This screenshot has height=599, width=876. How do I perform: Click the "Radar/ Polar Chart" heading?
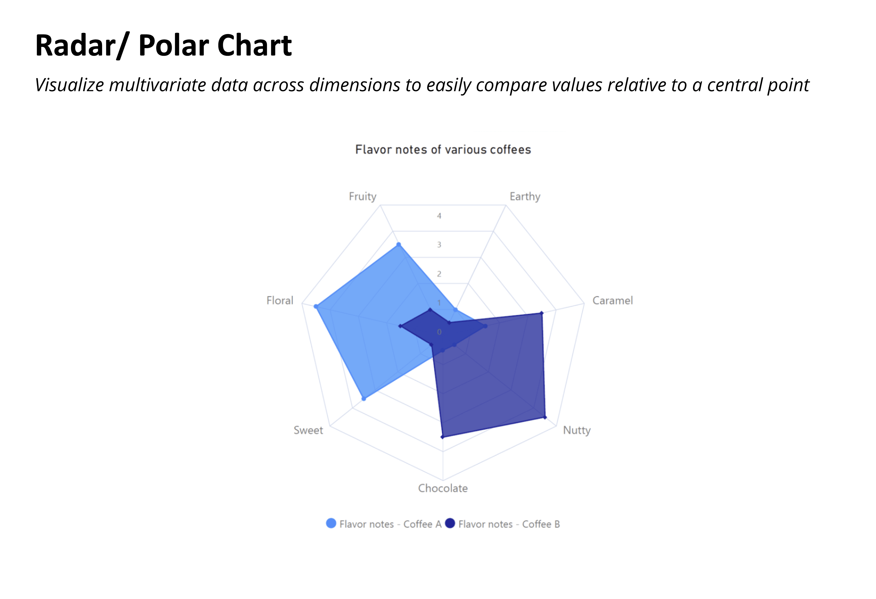[163, 46]
